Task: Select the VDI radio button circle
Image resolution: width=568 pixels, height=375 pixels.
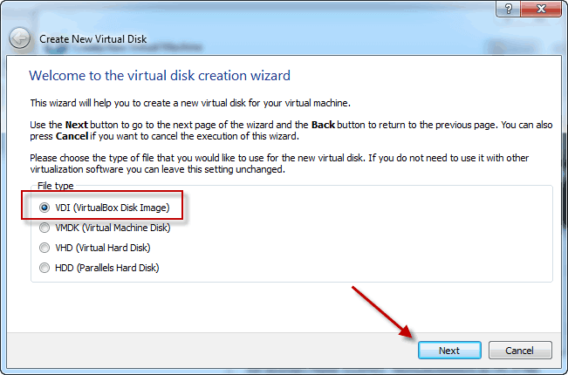Action: coord(44,208)
